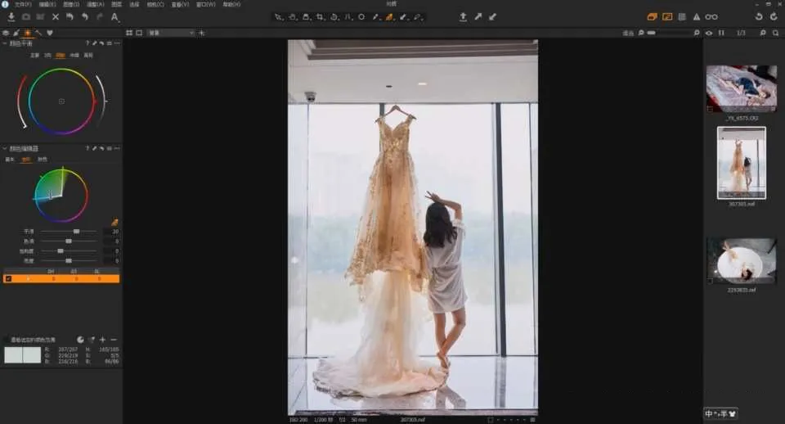Add a color range with the plus button

(102, 340)
